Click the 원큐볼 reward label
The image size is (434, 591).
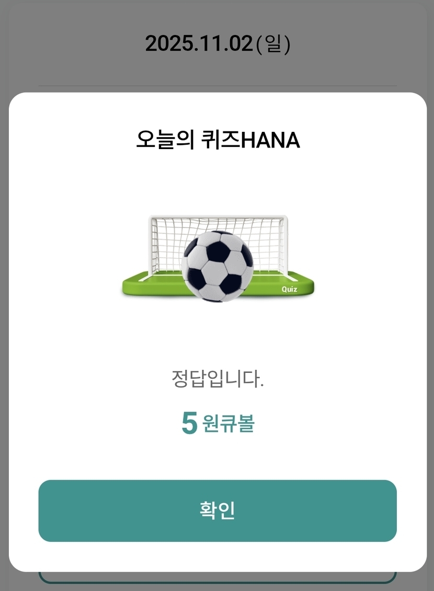[228, 424]
